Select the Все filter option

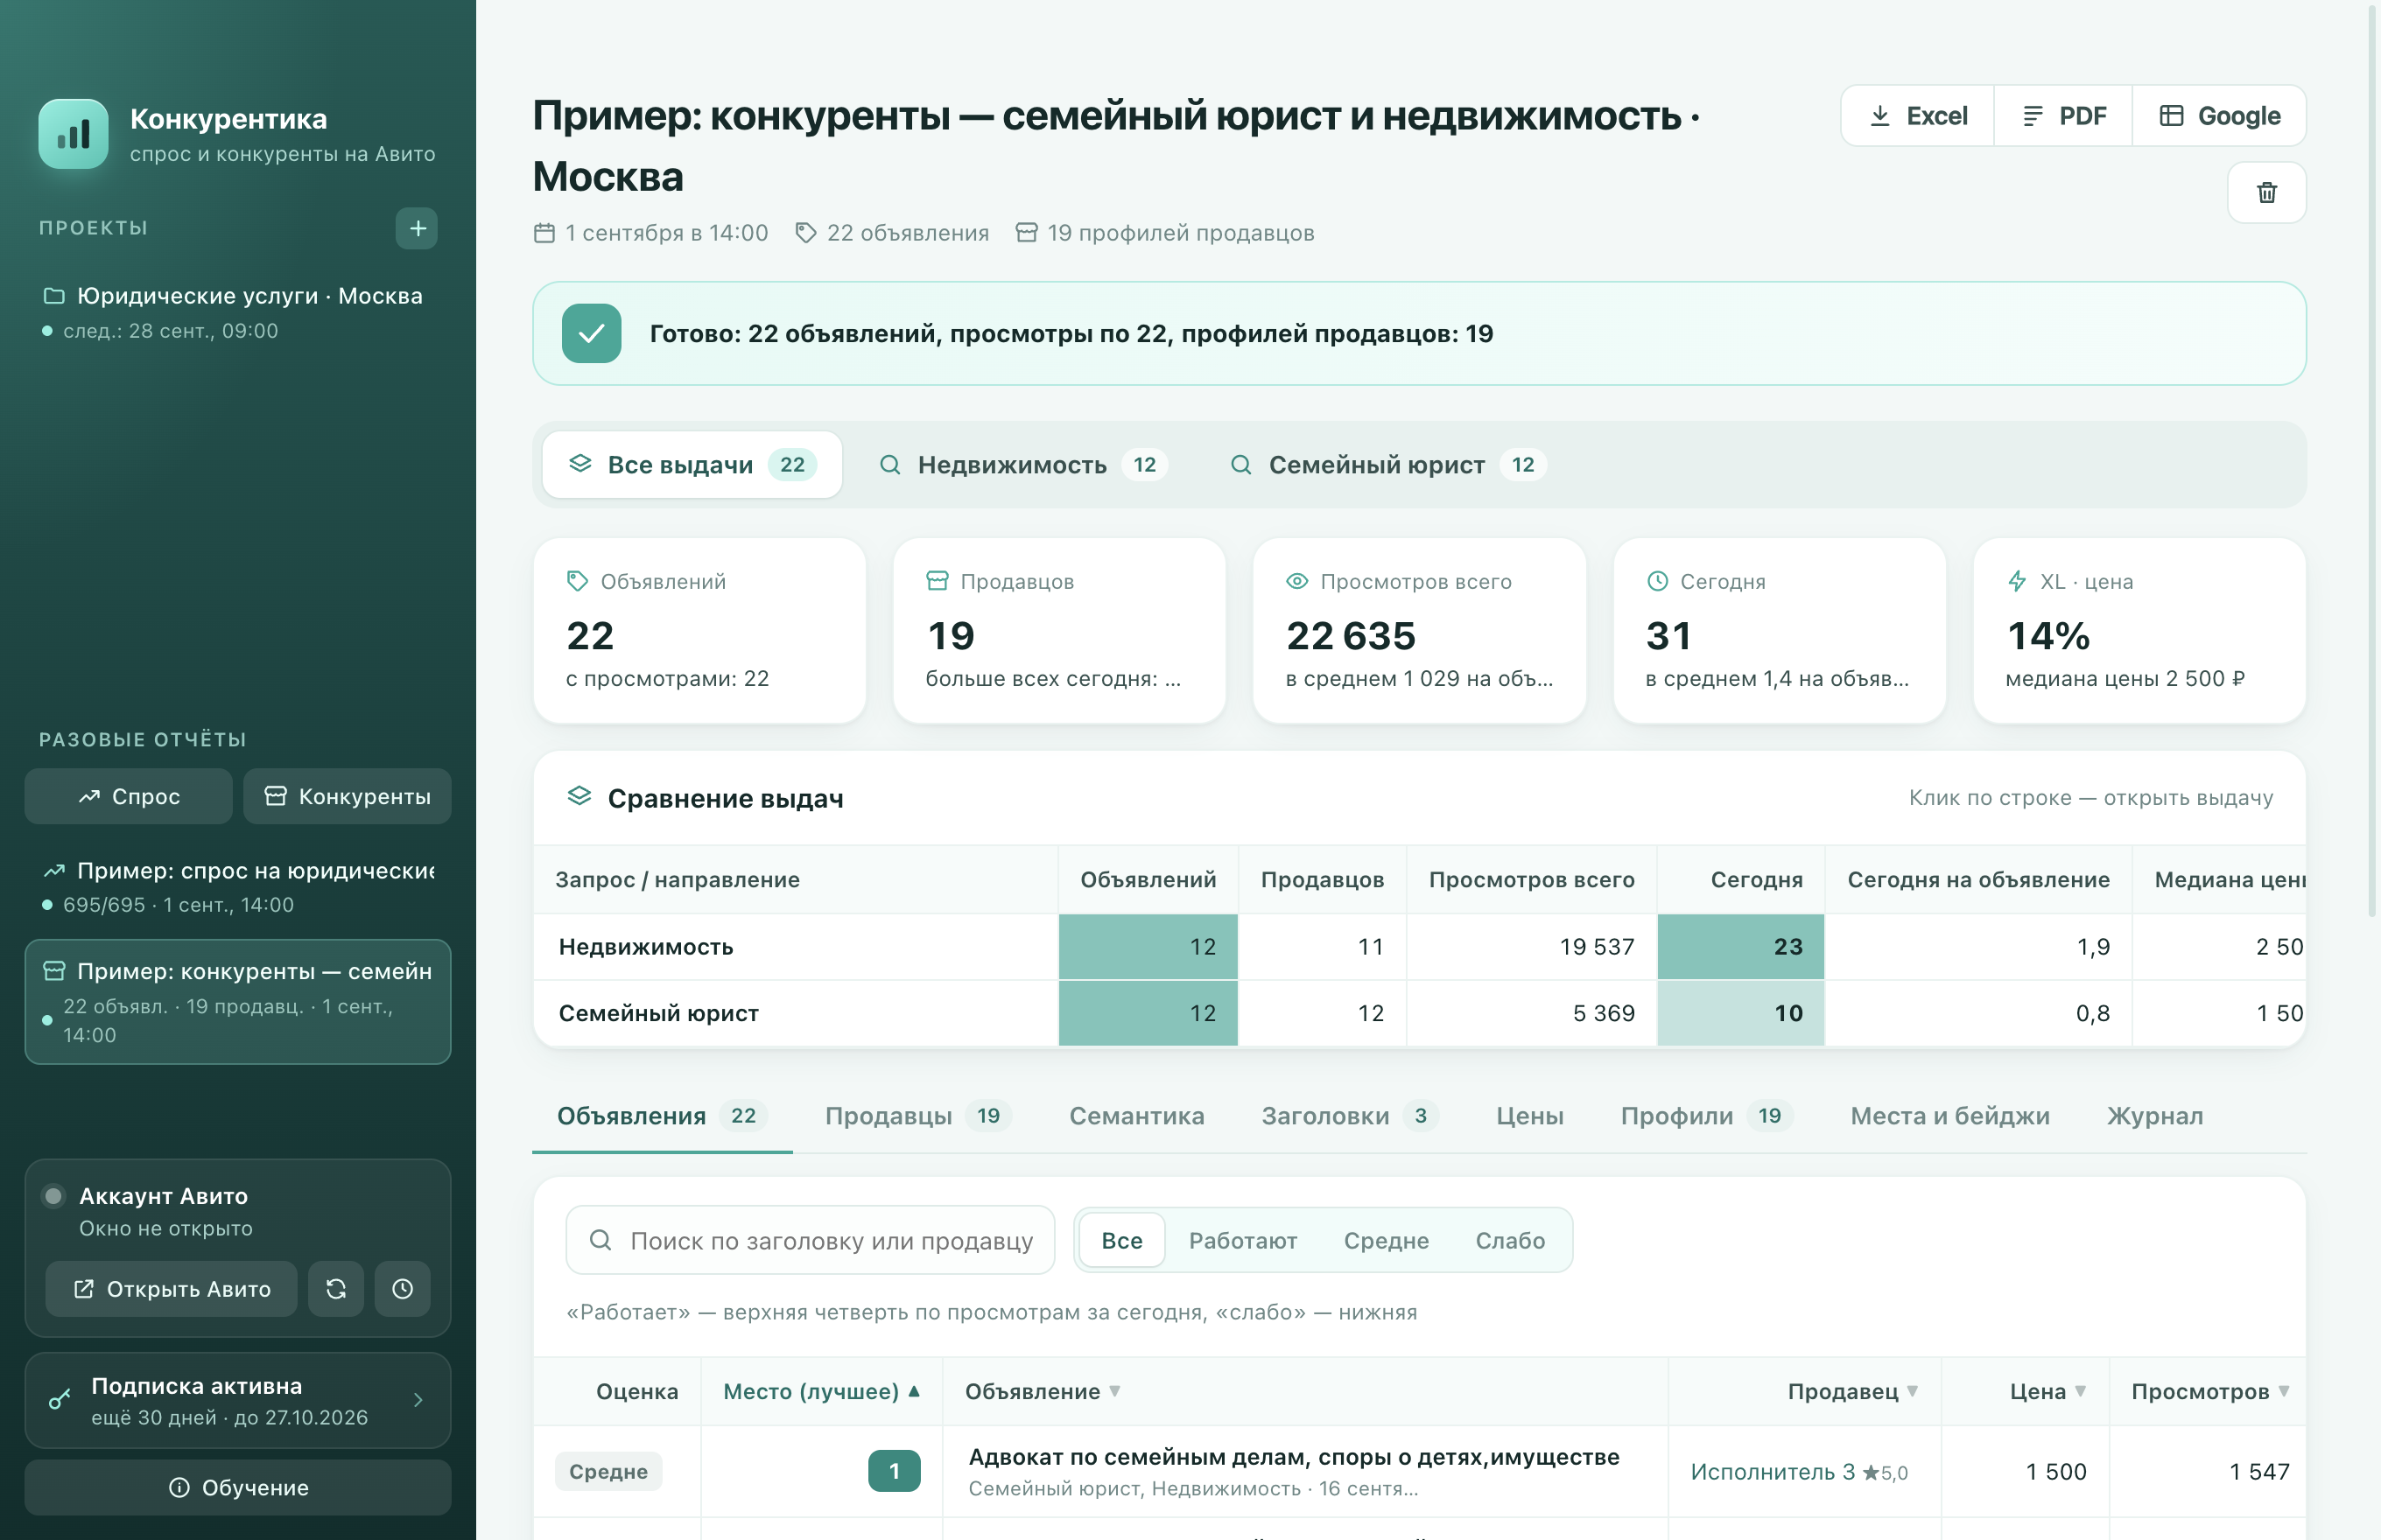click(x=1121, y=1240)
